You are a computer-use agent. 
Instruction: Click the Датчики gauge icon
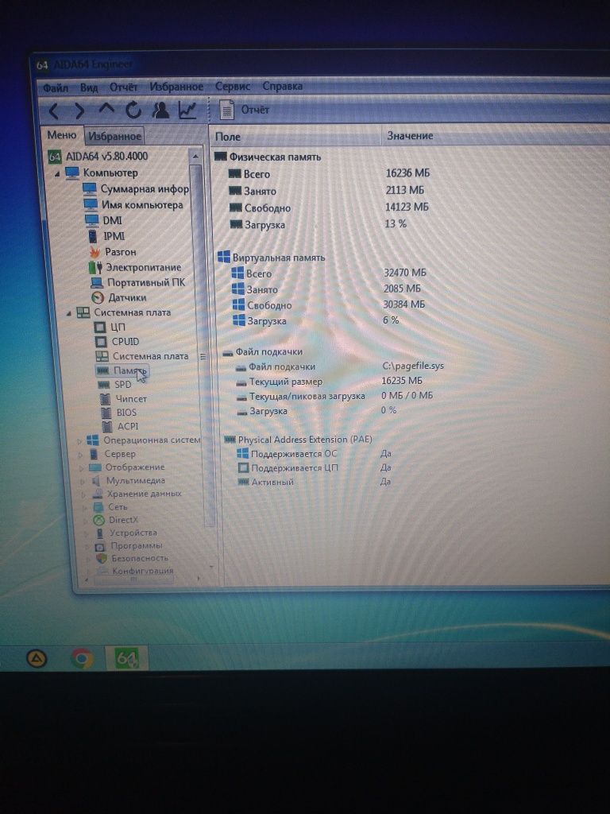coord(98,298)
